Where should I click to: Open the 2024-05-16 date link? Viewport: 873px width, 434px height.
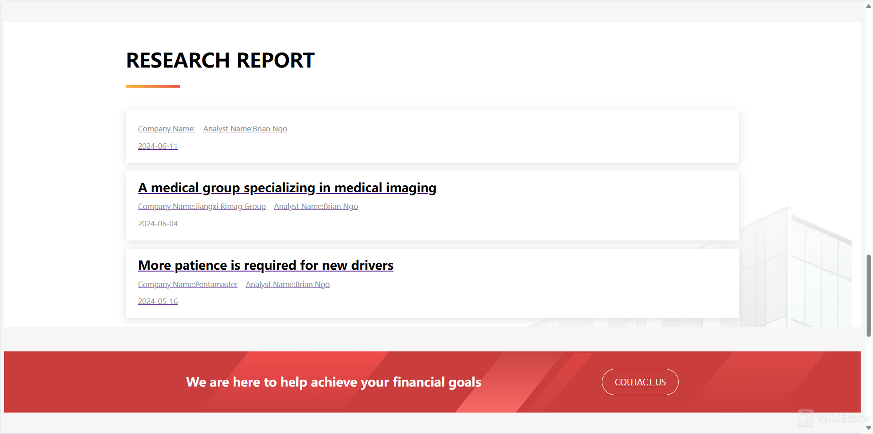pos(158,302)
